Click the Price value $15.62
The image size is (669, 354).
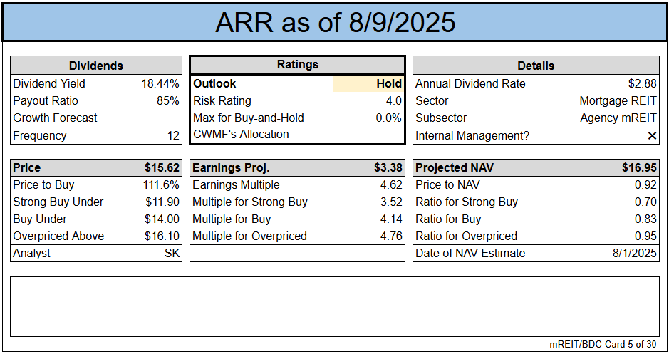[x=162, y=167]
